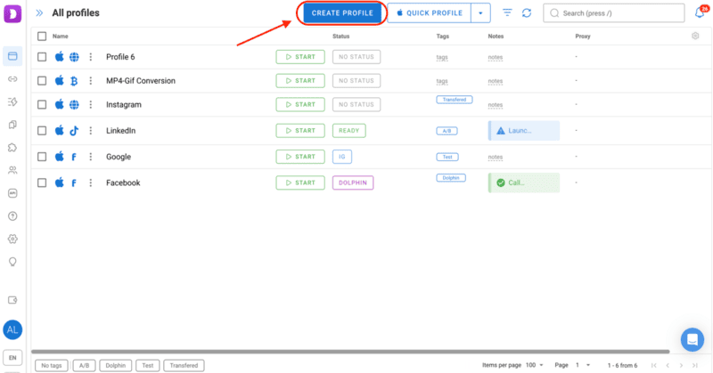Click the Quick Profile button
Image resolution: width=713 pixels, height=373 pixels.
430,13
